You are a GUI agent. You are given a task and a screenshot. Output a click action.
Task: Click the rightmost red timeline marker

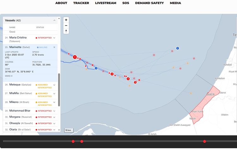click(x=205, y=141)
